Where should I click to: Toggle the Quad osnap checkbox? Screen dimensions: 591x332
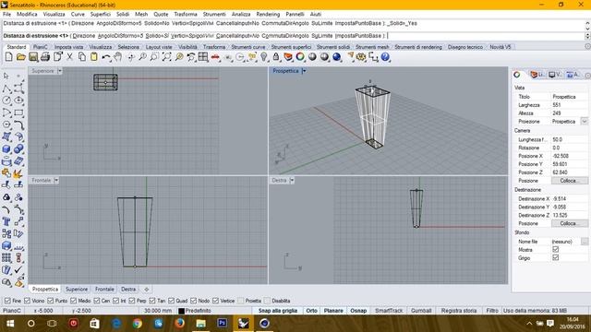tap(172, 301)
